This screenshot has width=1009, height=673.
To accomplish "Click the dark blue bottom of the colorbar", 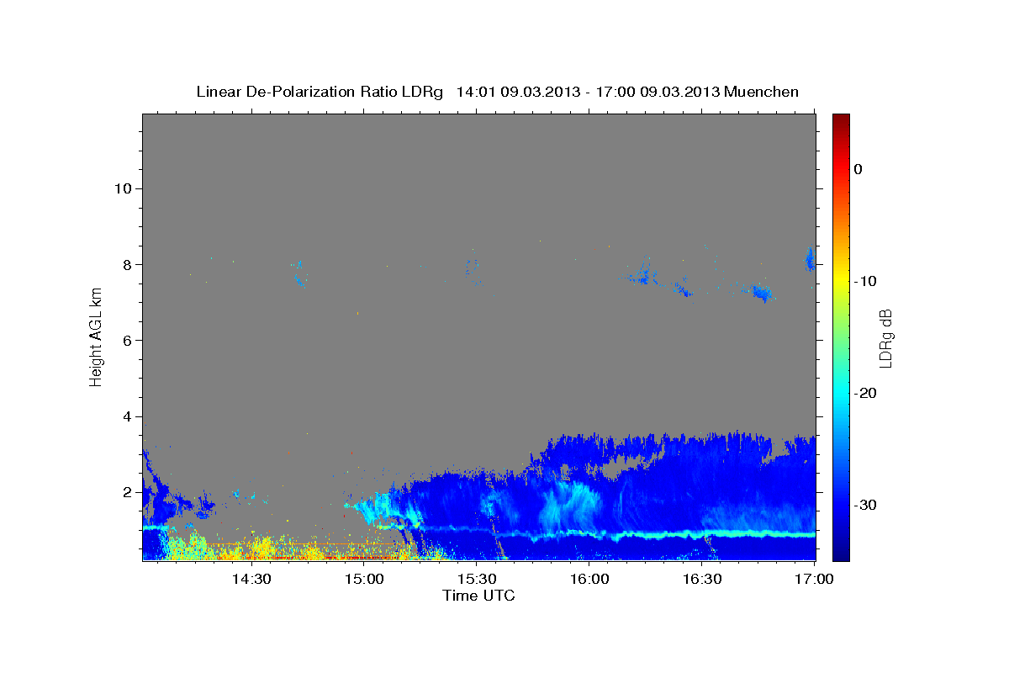I will (x=840, y=551).
